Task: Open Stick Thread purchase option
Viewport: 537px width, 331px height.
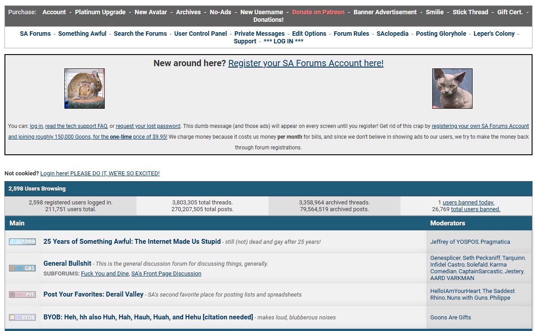Action: pos(470,12)
